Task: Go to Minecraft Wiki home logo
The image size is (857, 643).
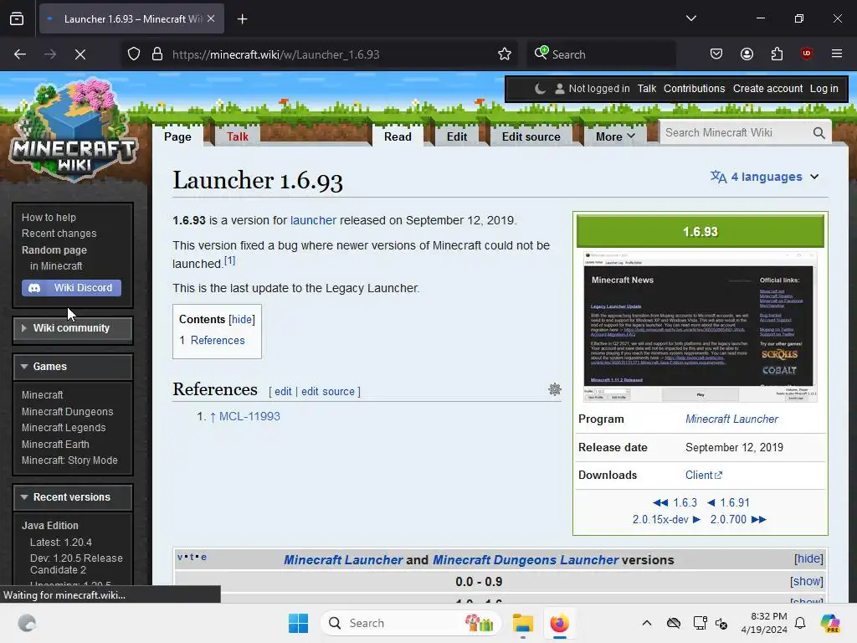Action: coord(74,130)
